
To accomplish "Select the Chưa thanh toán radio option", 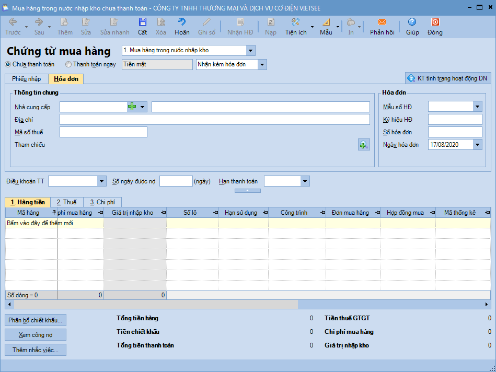I will (x=8, y=65).
